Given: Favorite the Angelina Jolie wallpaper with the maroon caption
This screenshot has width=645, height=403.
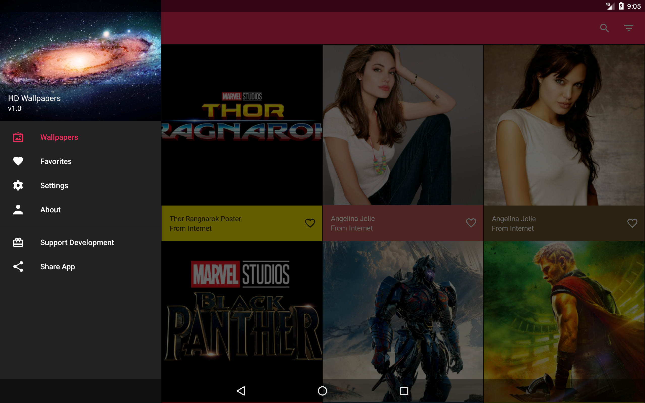Looking at the screenshot, I should pos(471,223).
